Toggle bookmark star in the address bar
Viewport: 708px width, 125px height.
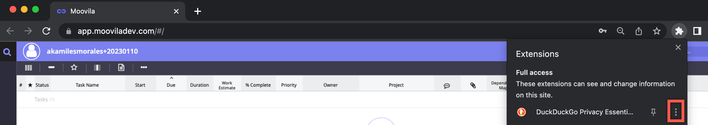tap(656, 31)
